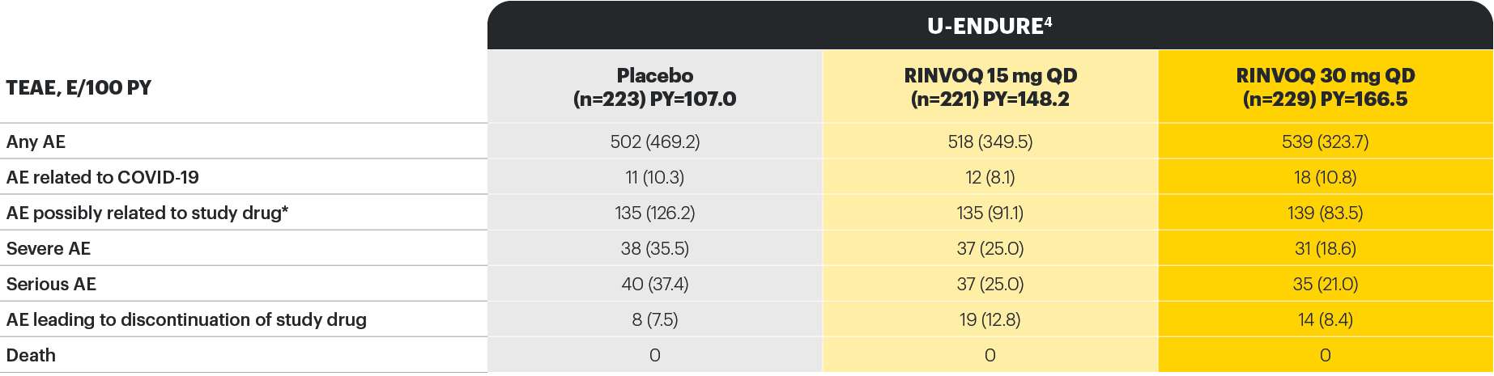
Task: Select the 19 (12.8) discontinuation cell
Action: [x=990, y=319]
